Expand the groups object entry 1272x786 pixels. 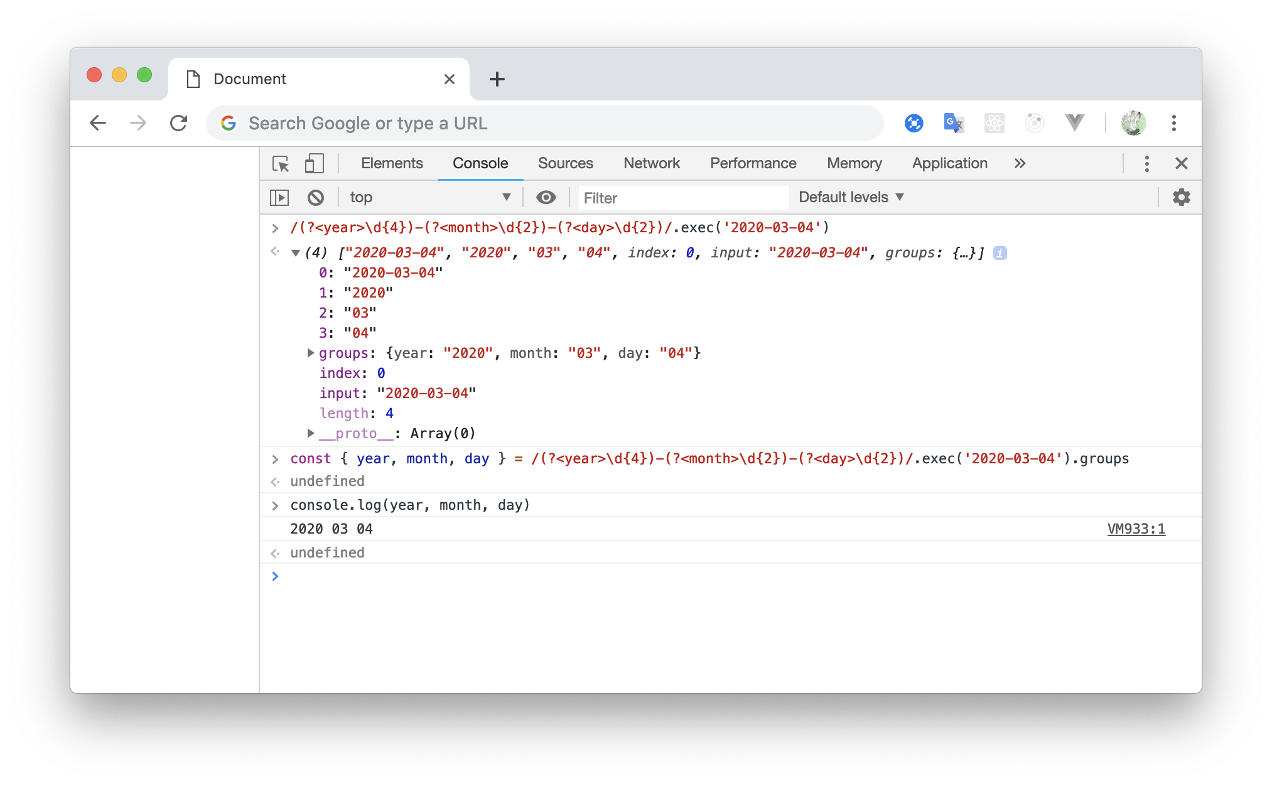310,353
